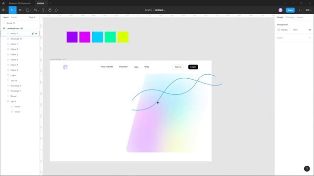Image resolution: width=314 pixels, height=176 pixels.
Task: Click the Export plus icon
Action: point(310,38)
